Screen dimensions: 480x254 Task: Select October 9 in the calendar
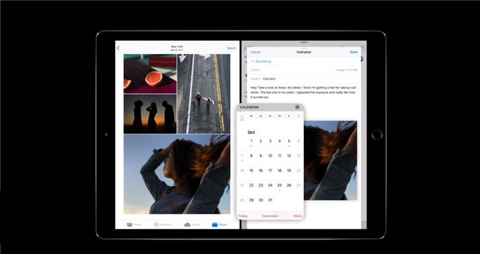pyautogui.click(x=260, y=156)
